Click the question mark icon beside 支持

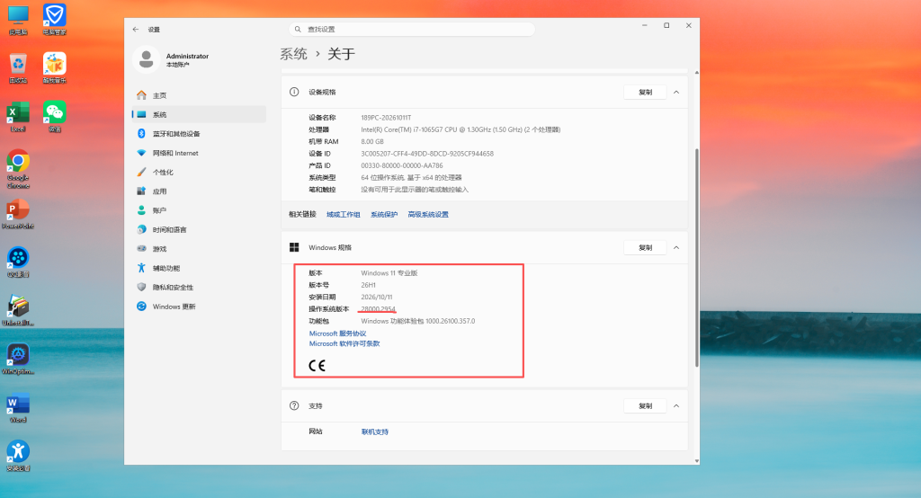coord(294,405)
